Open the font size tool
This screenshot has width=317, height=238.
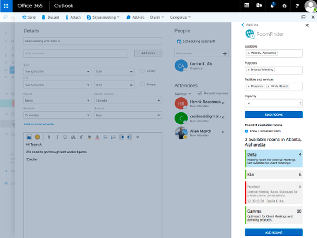pyautogui.click(x=73, y=137)
